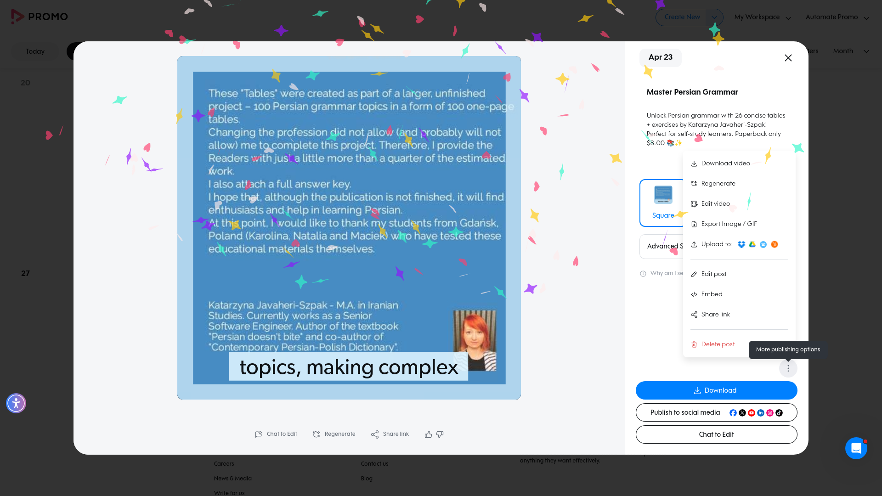Upload the video to HubSpot
Viewport: 882px width, 496px height.
tap(775, 244)
